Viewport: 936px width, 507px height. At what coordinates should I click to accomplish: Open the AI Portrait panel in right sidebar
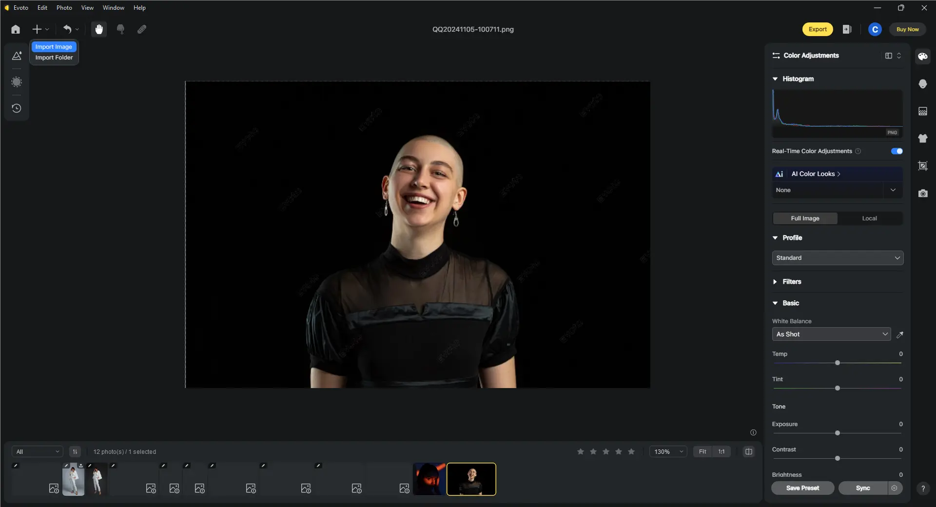click(x=922, y=84)
